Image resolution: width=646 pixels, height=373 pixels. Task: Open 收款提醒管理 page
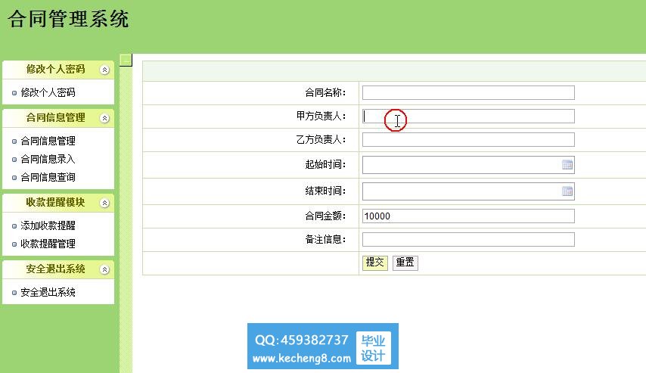pyautogui.click(x=48, y=244)
